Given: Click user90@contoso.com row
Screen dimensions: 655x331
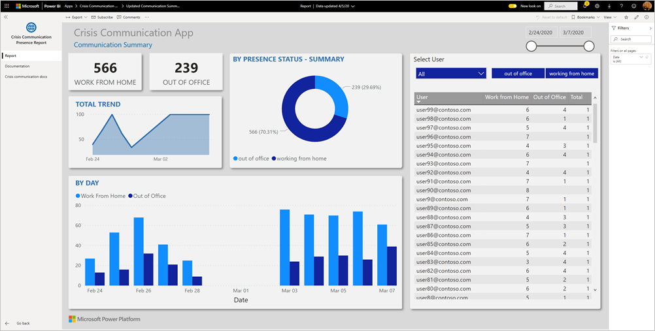Looking at the screenshot, I should tap(503, 191).
